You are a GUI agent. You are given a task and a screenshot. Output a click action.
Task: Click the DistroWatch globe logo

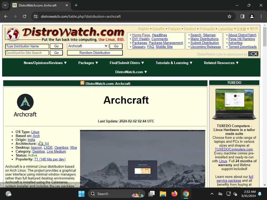click(13, 34)
